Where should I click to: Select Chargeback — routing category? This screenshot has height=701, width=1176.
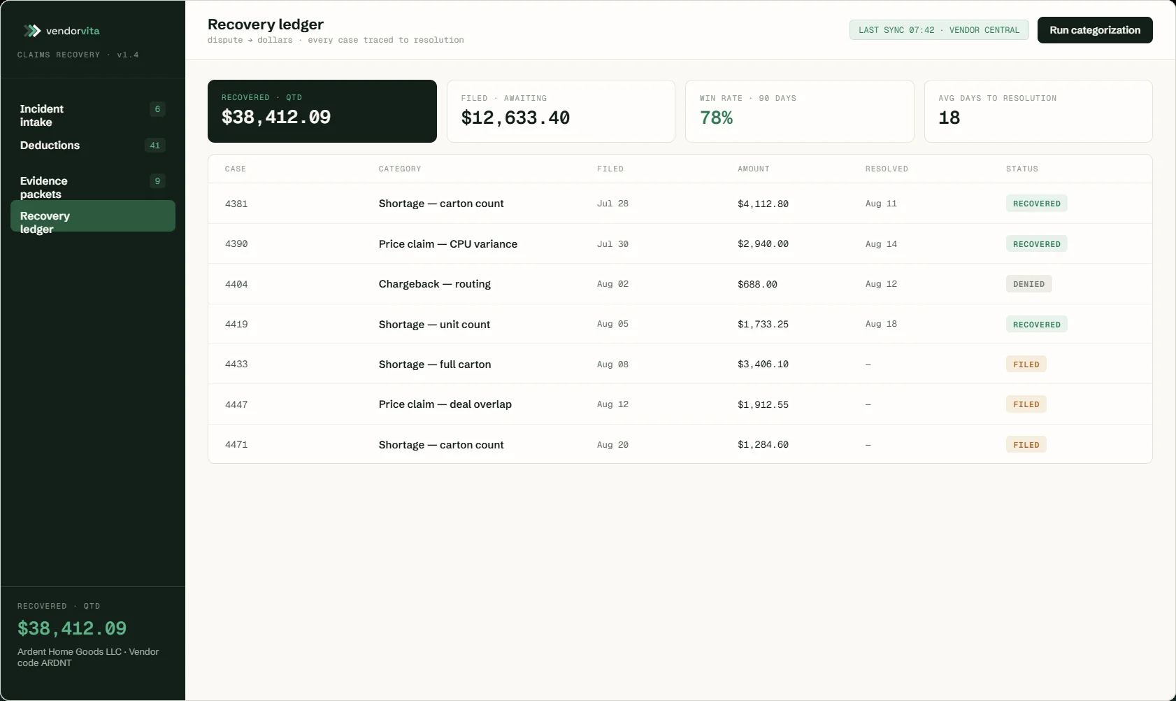click(435, 284)
